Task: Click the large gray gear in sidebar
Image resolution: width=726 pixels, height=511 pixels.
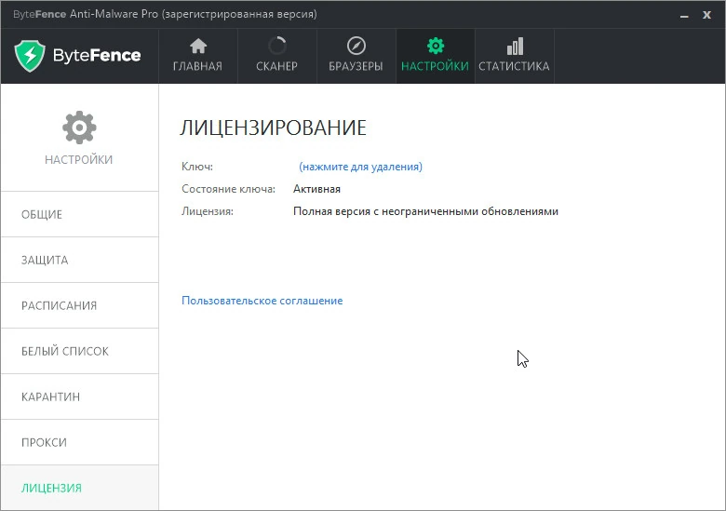Action: [x=79, y=128]
